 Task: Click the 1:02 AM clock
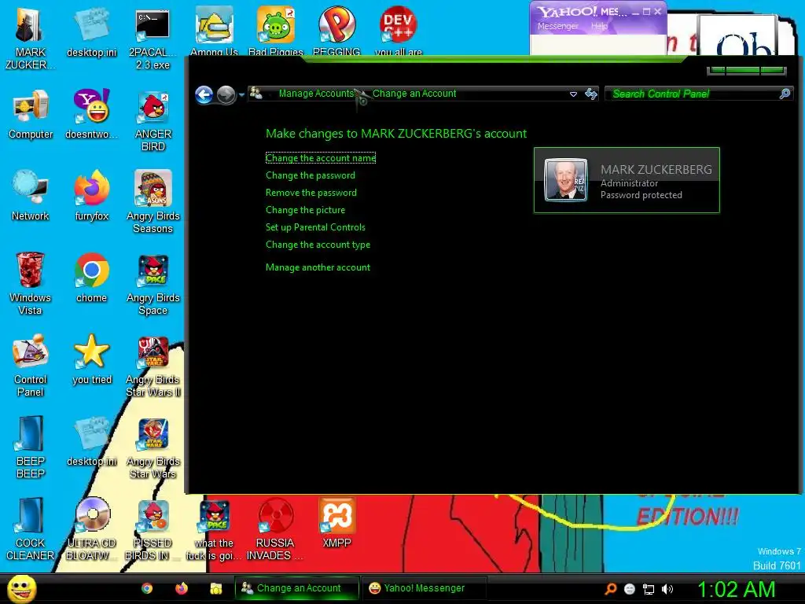tap(736, 589)
